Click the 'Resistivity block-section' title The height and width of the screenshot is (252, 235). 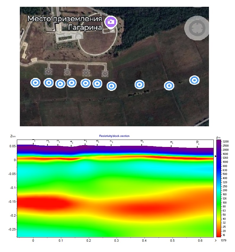[114, 136]
